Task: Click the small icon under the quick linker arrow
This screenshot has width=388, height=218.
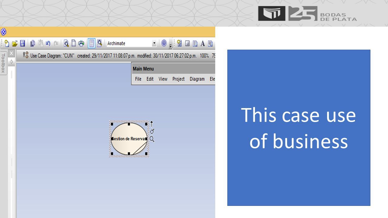Action: click(152, 131)
